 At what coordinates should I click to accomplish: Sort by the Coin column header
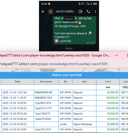tap(108, 82)
